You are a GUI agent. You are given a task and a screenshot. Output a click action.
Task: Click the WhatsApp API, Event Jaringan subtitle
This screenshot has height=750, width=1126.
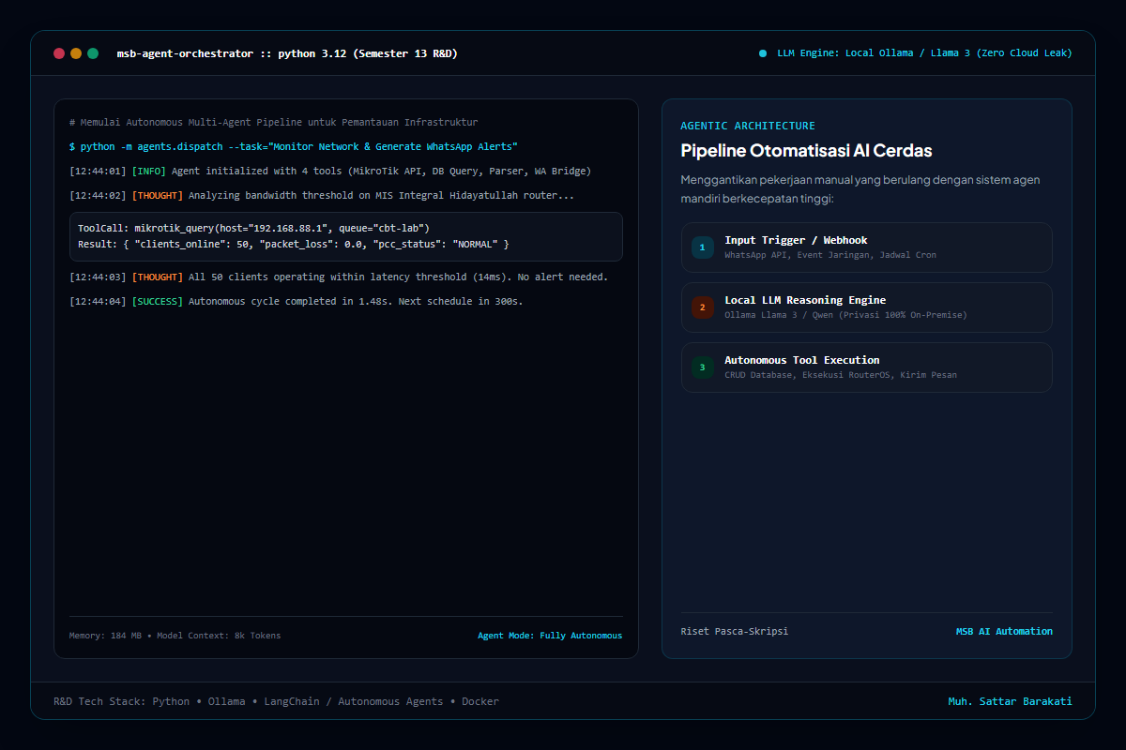pyautogui.click(x=829, y=255)
